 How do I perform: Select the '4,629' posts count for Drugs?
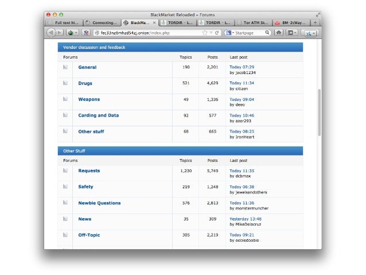point(212,83)
